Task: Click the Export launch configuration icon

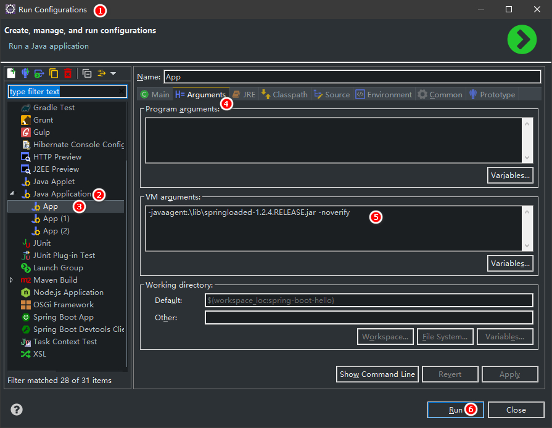Action: (x=39, y=73)
